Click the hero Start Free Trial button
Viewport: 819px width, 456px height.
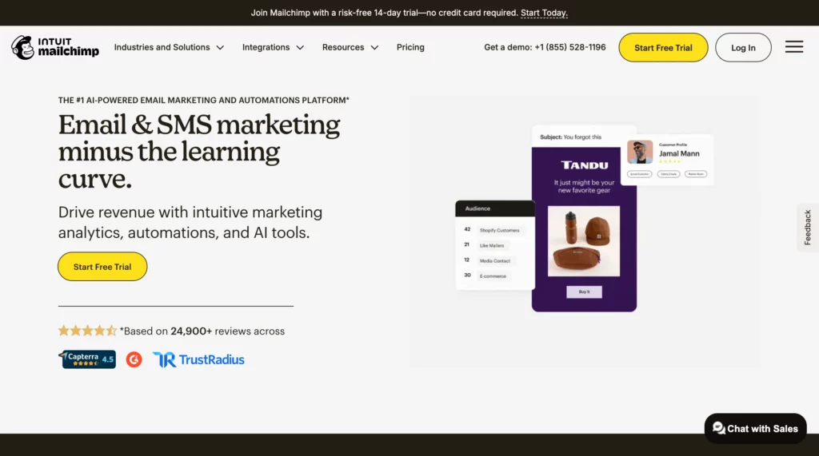102,267
